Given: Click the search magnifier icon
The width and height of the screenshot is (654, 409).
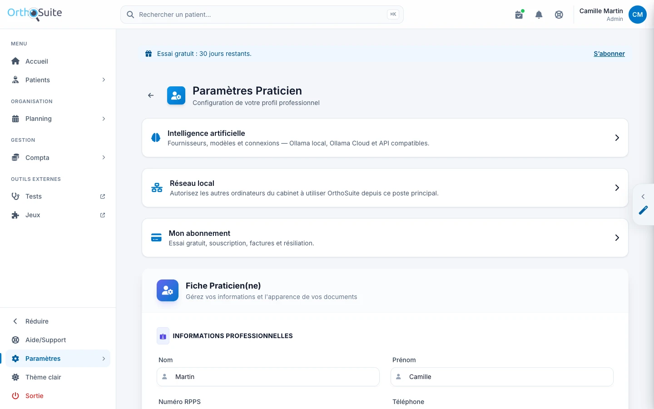Looking at the screenshot, I should pyautogui.click(x=130, y=15).
